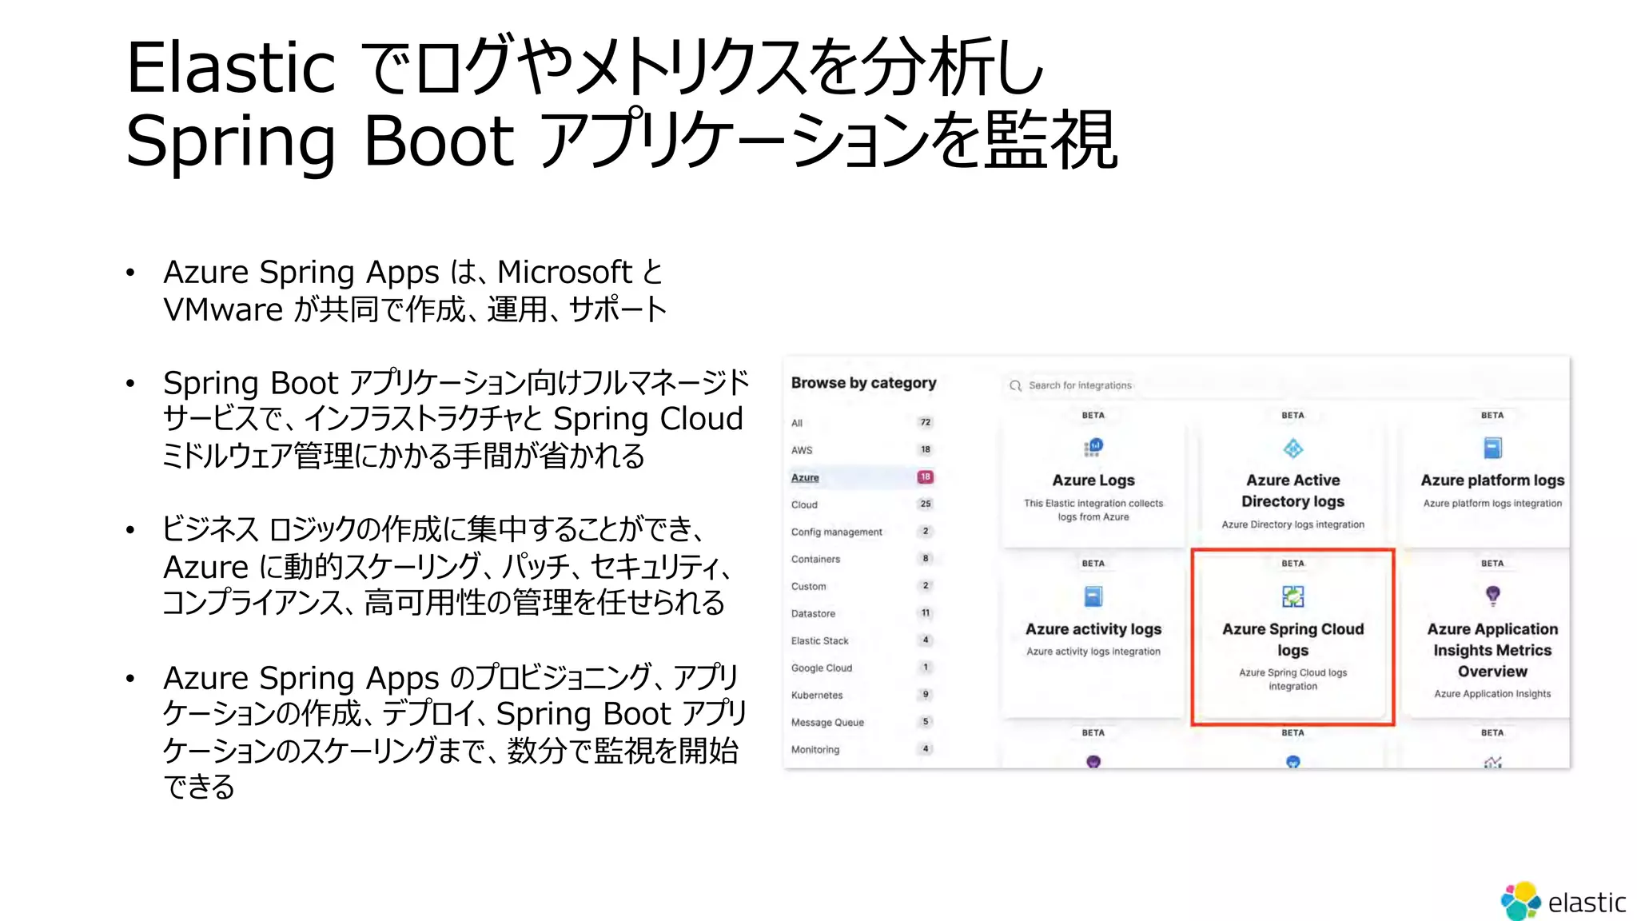
Task: Click the Azure count badge 18
Action: (925, 477)
